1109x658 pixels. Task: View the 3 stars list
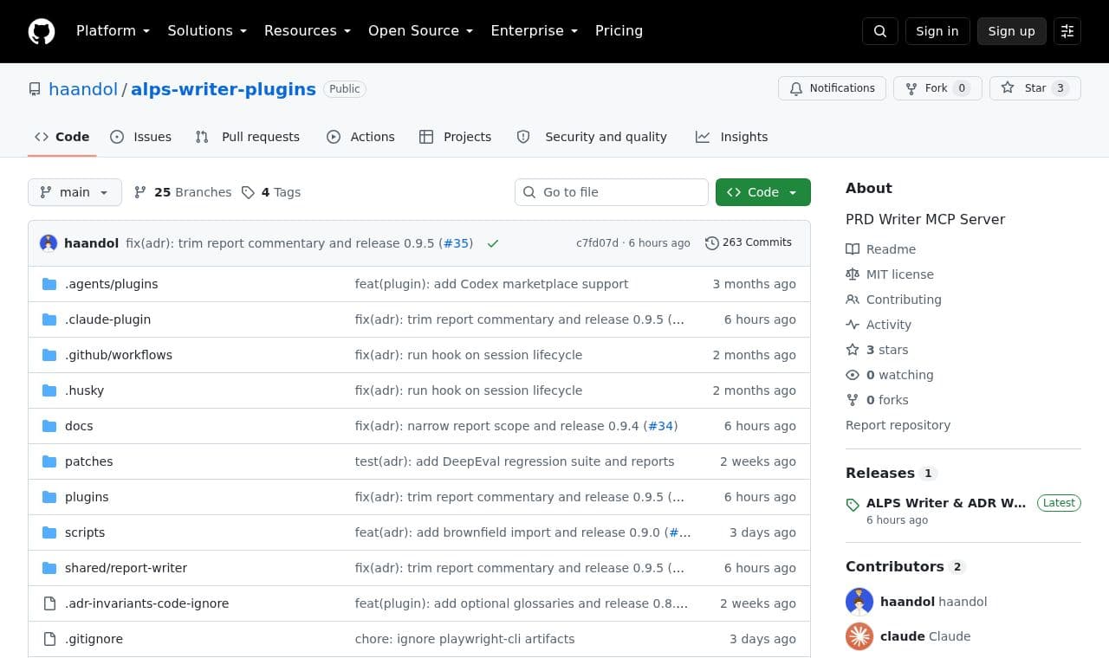[877, 350]
